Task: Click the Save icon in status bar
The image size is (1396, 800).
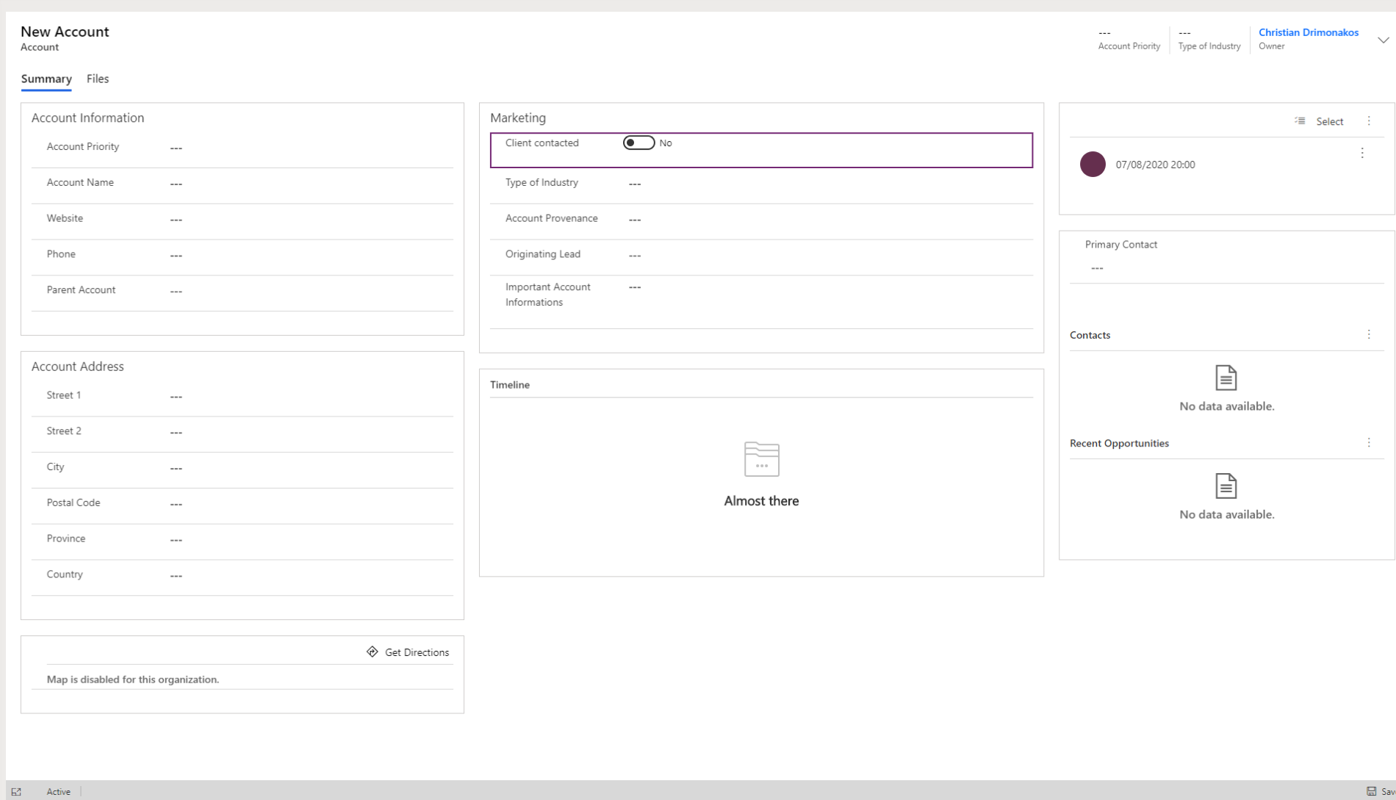Action: [1371, 791]
